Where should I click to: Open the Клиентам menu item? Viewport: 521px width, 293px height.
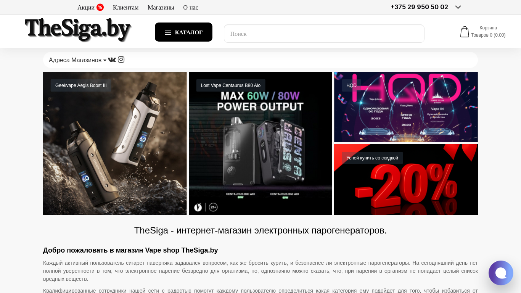pos(126,8)
